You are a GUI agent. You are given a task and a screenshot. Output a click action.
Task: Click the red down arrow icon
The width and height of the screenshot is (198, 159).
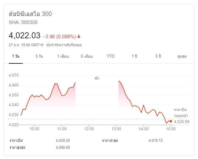click(x=79, y=37)
